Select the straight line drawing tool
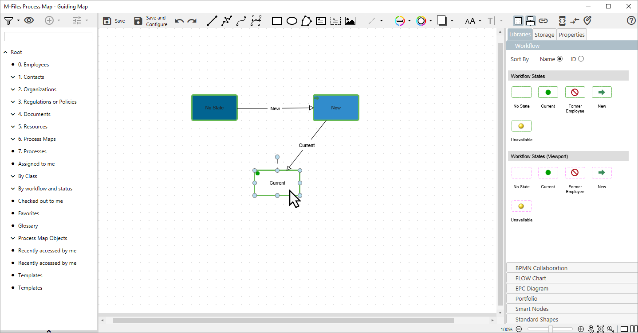This screenshot has height=333, width=638. tap(212, 21)
